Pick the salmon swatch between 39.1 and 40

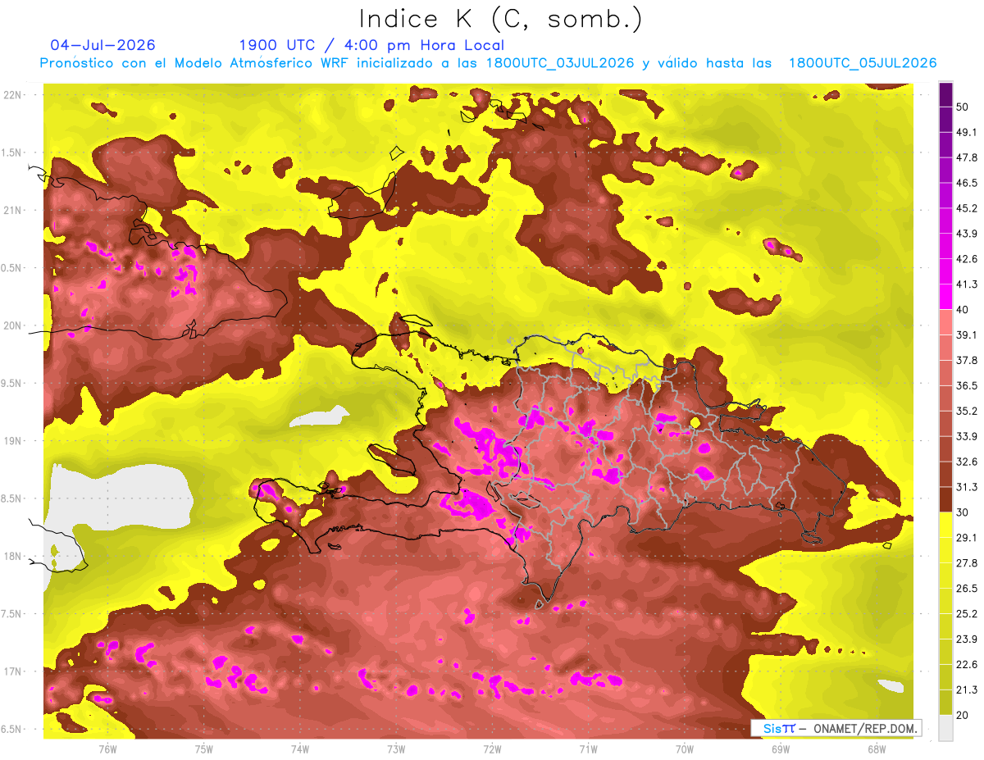945,322
